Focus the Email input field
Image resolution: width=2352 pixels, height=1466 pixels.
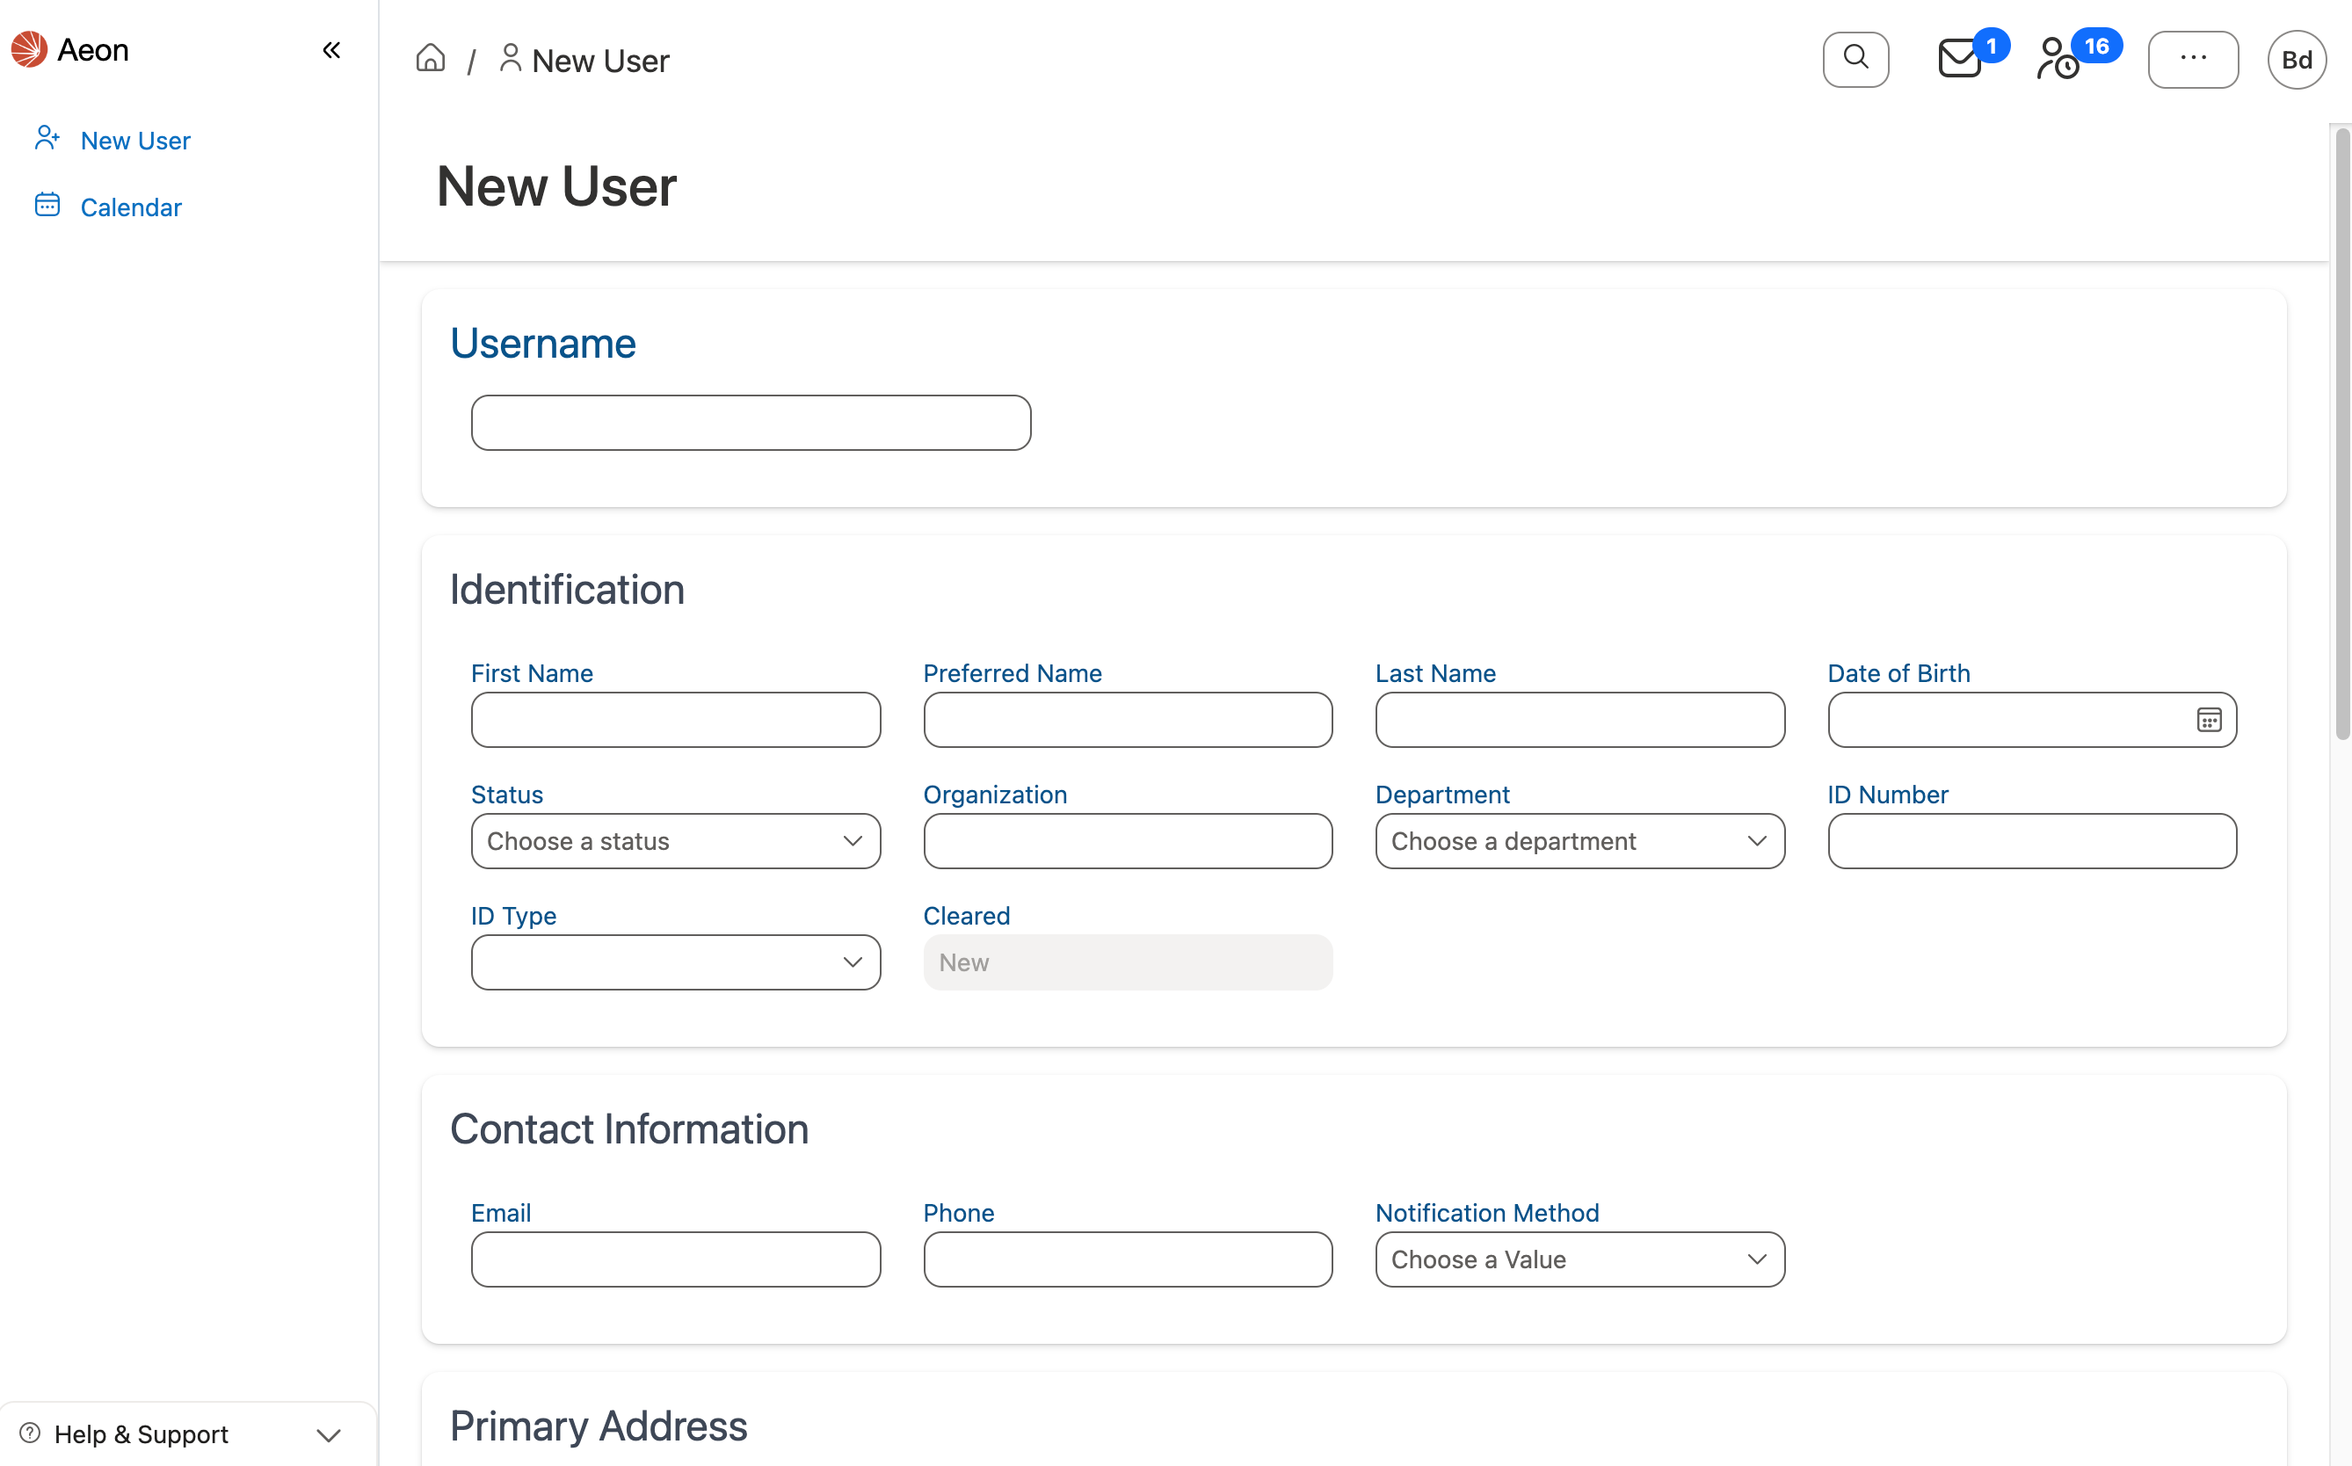click(675, 1259)
